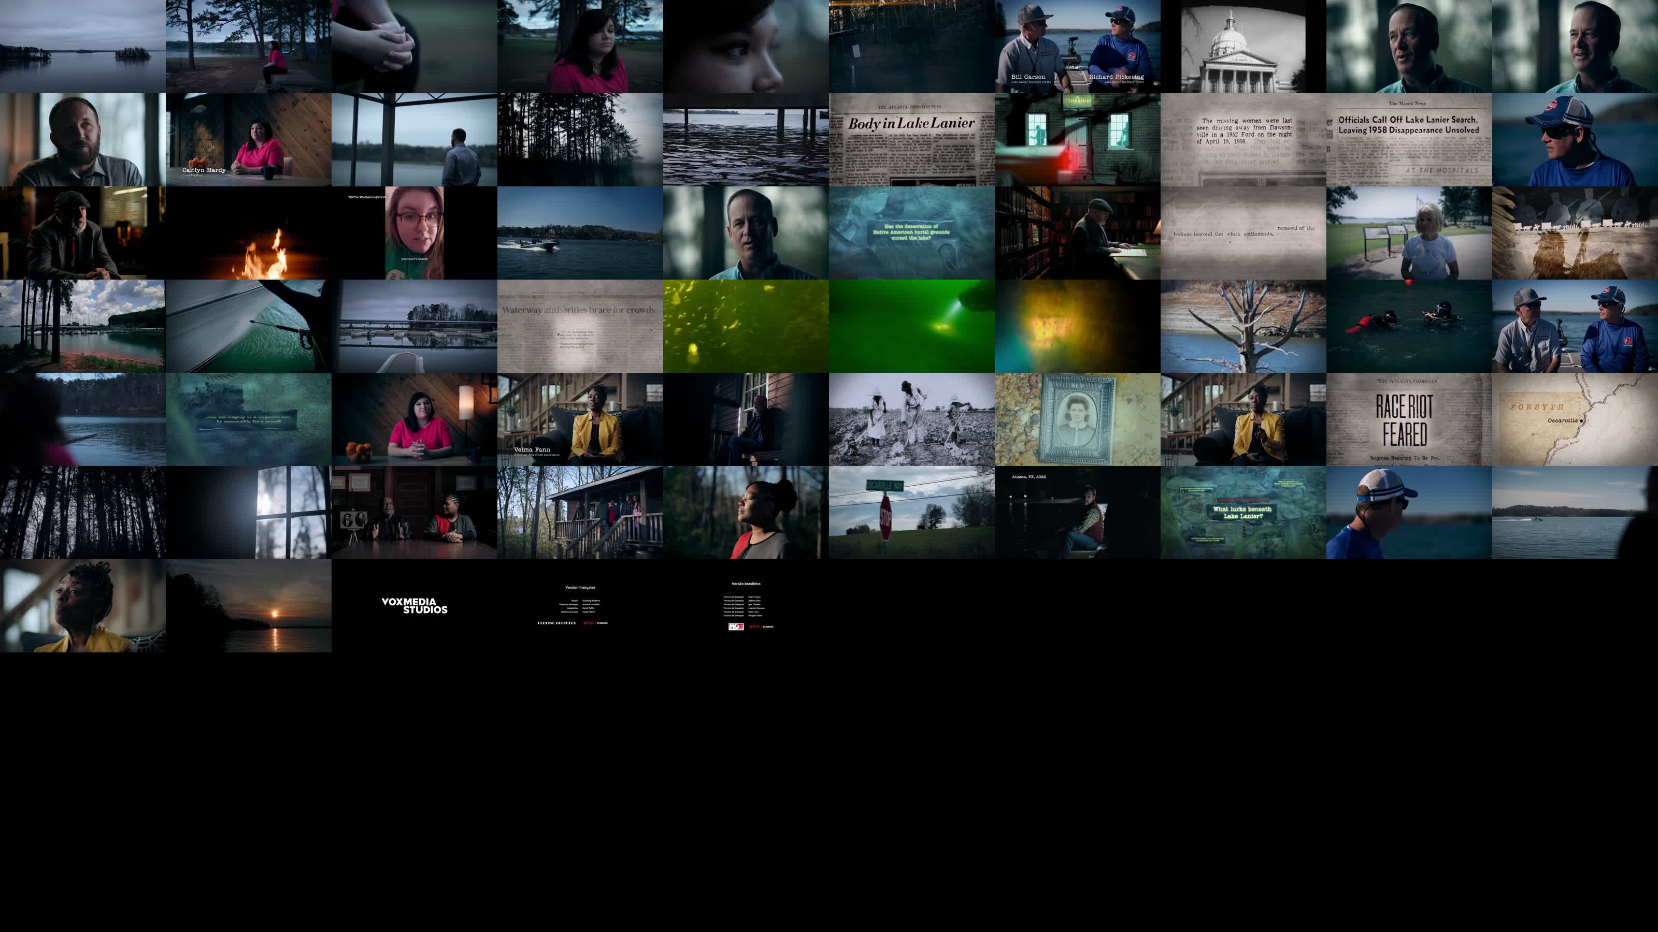Screen dimensions: 1658x932
Task: Select the stop sign street thumbnail
Action: tap(911, 513)
